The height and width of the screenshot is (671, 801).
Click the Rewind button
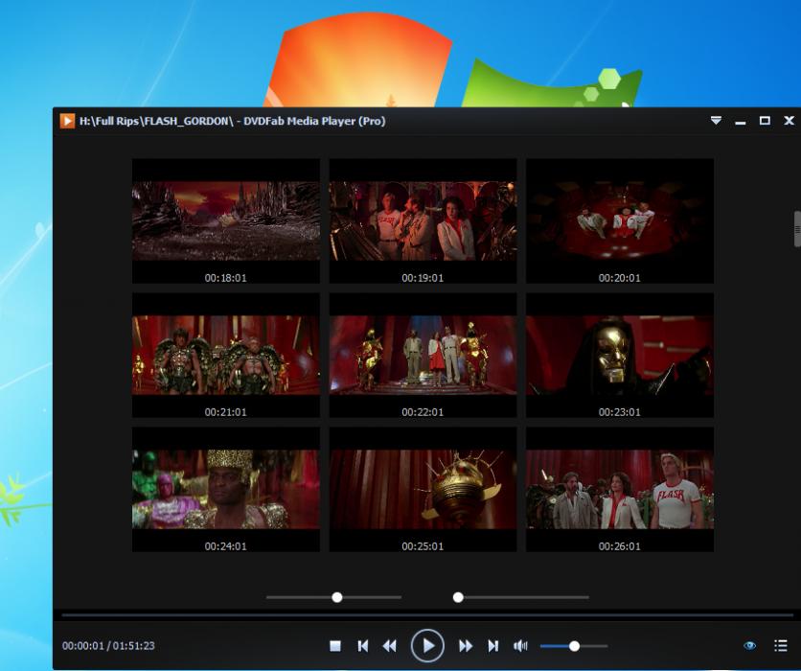[x=390, y=646]
